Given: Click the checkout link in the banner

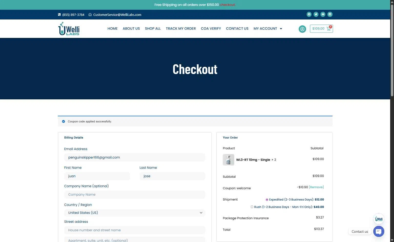Looking at the screenshot, I should pyautogui.click(x=227, y=5).
